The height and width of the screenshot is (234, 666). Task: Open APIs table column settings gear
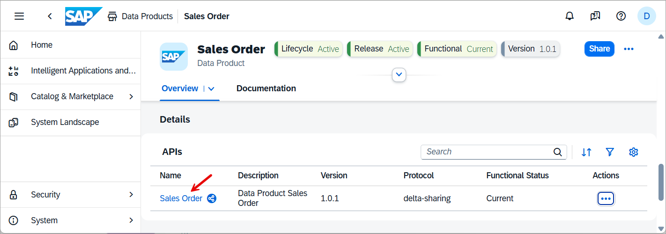click(x=634, y=152)
